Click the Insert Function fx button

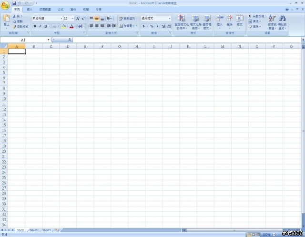tap(70, 40)
